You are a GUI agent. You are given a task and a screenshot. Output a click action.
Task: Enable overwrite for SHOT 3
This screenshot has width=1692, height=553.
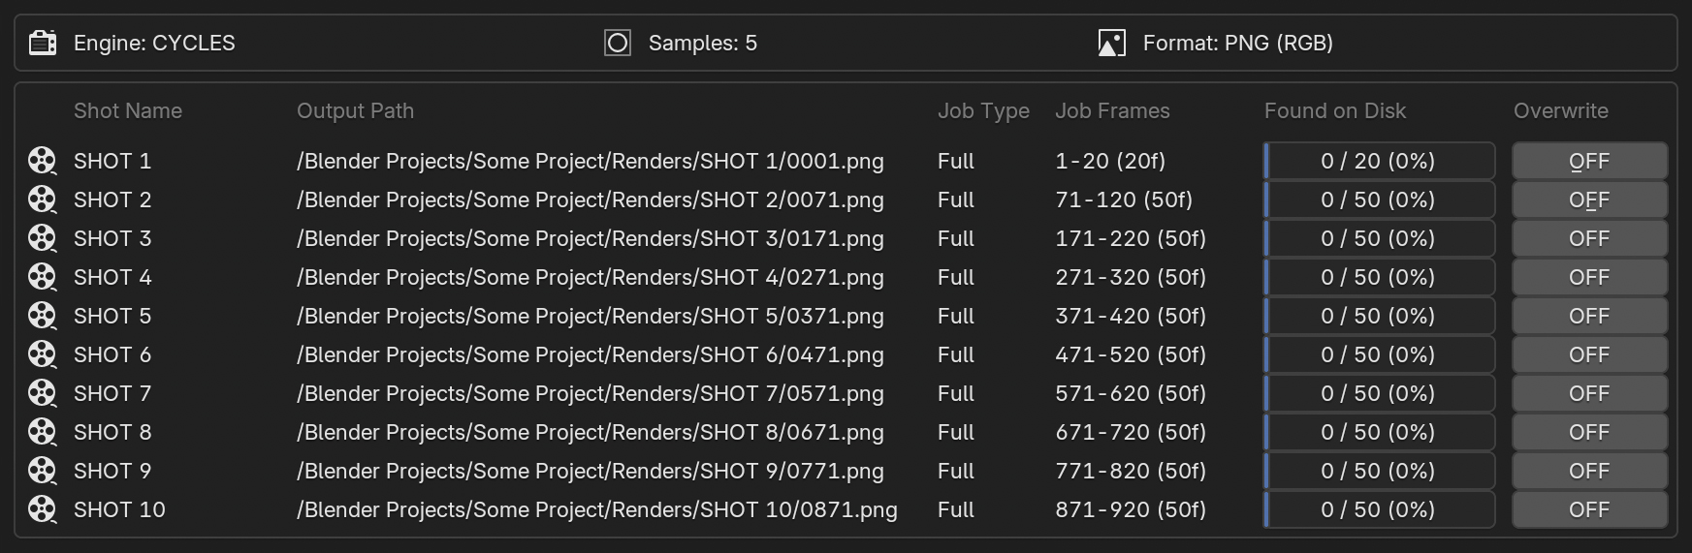(x=1589, y=238)
